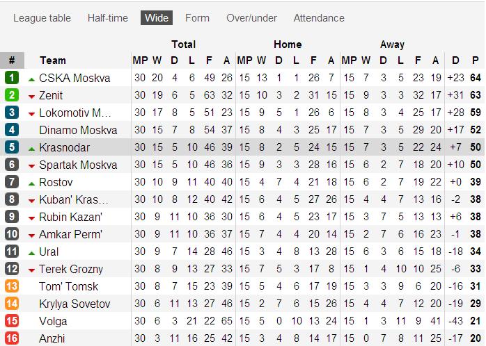Click red down arrow beside Zenit
The height and width of the screenshot is (346, 486).
coord(31,97)
